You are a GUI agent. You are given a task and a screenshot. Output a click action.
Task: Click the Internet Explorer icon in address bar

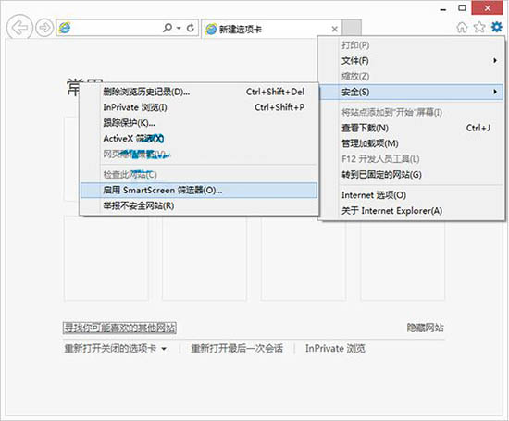(64, 28)
